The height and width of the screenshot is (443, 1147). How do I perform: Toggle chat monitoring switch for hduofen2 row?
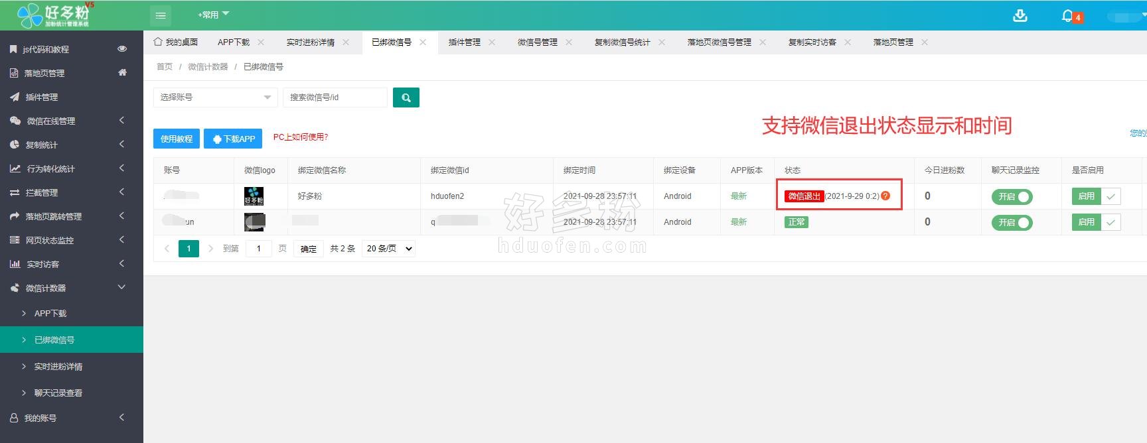click(1012, 196)
